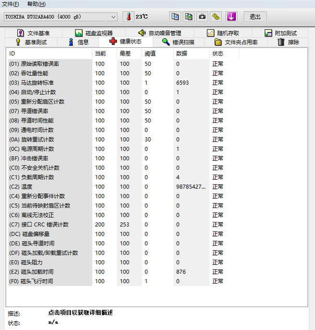Open the TOSHIBA DT02ABA400 drive dropdown
Screen dimensions: 315x330
coord(60,17)
